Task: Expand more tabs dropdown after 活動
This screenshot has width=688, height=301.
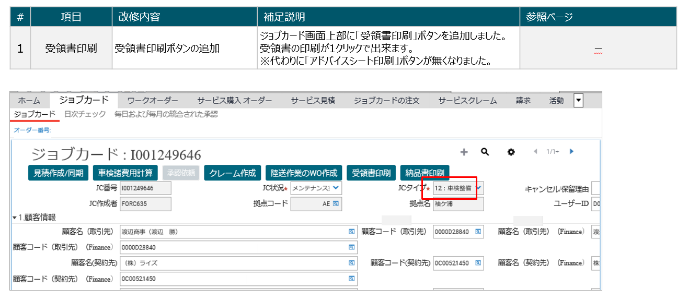Action: click(x=578, y=100)
